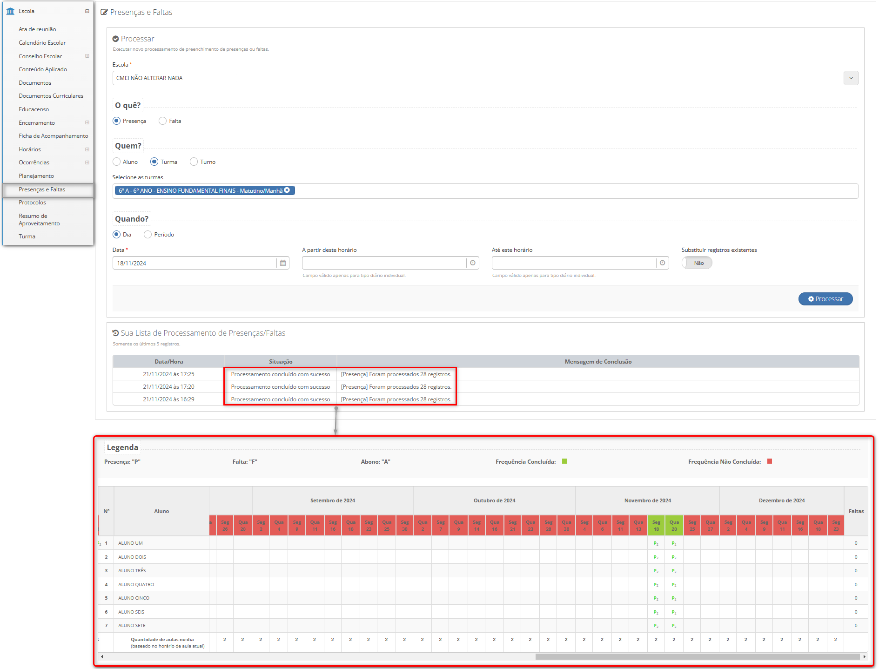Select the Presença radio button
Image resolution: width=879 pixels, height=669 pixels.
pyautogui.click(x=116, y=121)
